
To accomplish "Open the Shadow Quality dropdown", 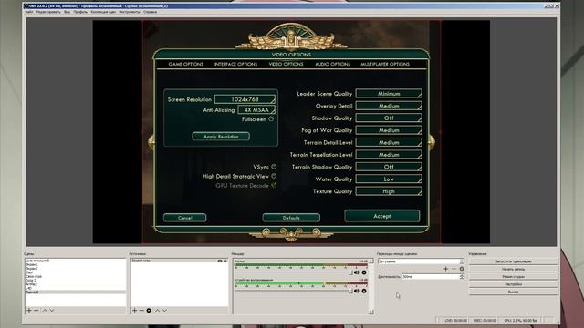I will (389, 118).
